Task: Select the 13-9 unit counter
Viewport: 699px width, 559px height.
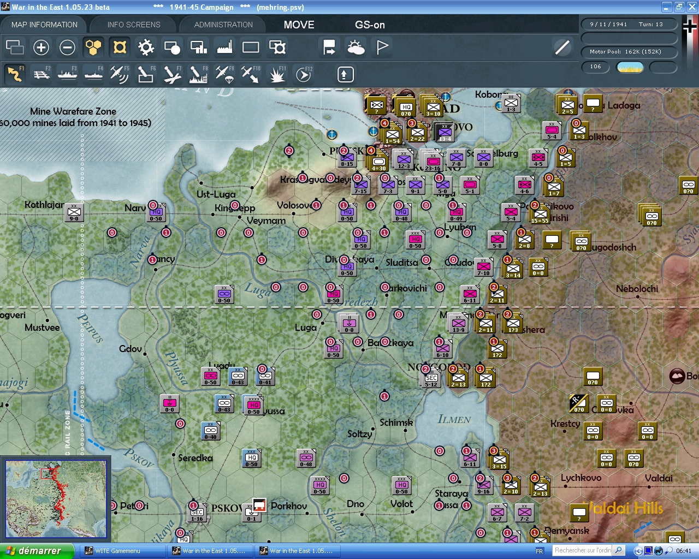Action: (459, 323)
